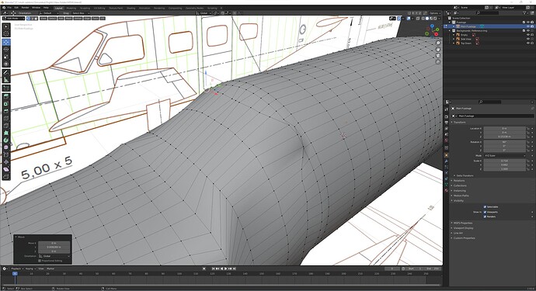
Task: Expand the Relations panel
Action: point(458,181)
